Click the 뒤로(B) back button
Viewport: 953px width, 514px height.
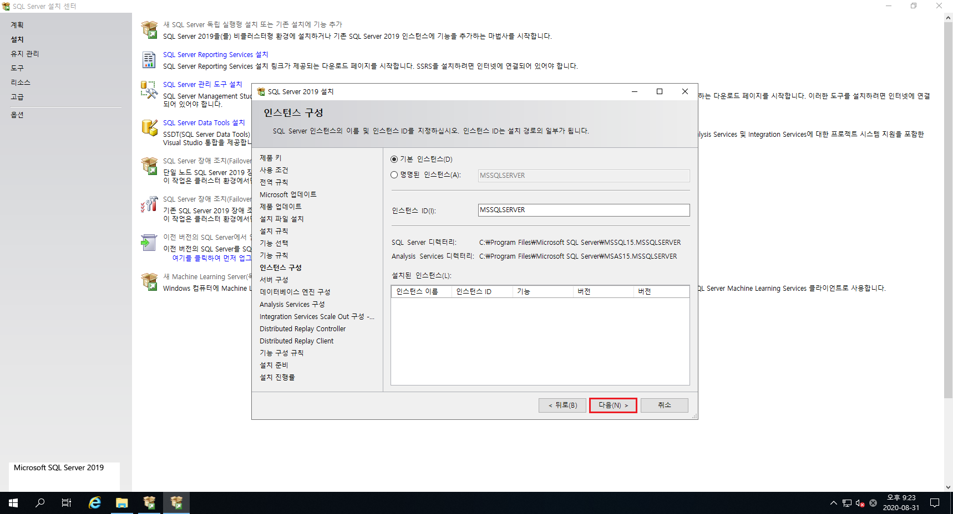click(562, 405)
